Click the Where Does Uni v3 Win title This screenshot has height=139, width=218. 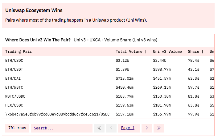pos(38,40)
